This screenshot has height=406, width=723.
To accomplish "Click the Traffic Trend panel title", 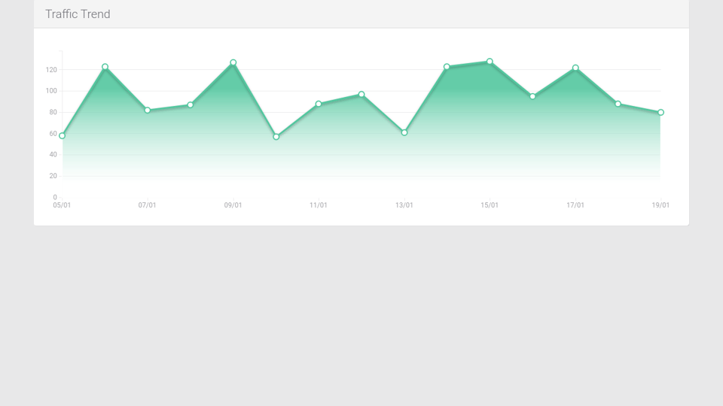I will pos(78,14).
